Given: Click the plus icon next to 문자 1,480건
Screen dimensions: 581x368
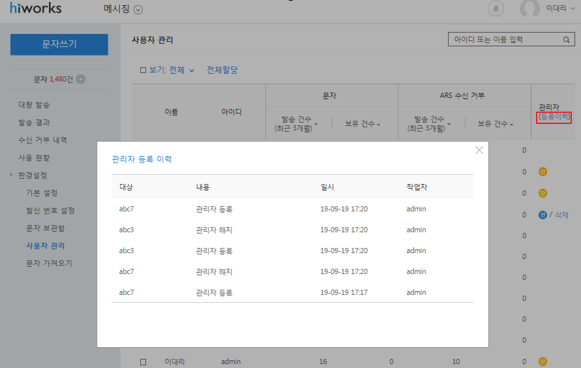Looking at the screenshot, I should click(80, 80).
